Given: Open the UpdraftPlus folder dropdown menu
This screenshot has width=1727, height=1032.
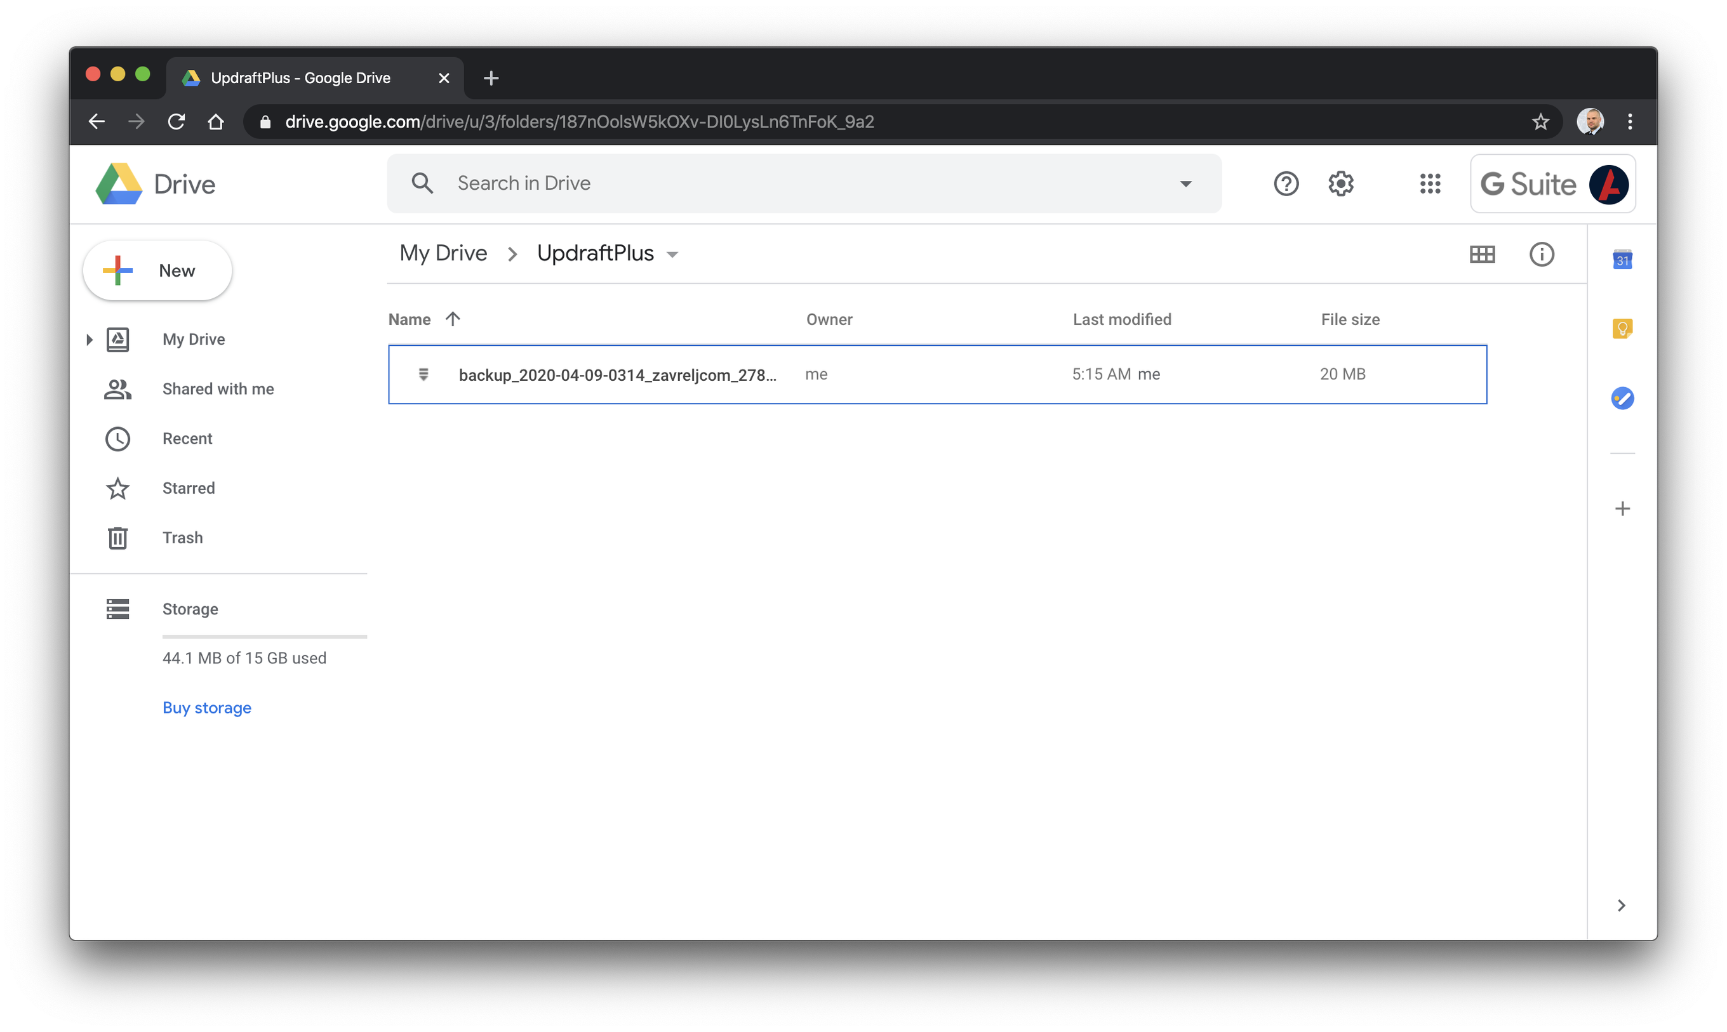Looking at the screenshot, I should click(672, 255).
